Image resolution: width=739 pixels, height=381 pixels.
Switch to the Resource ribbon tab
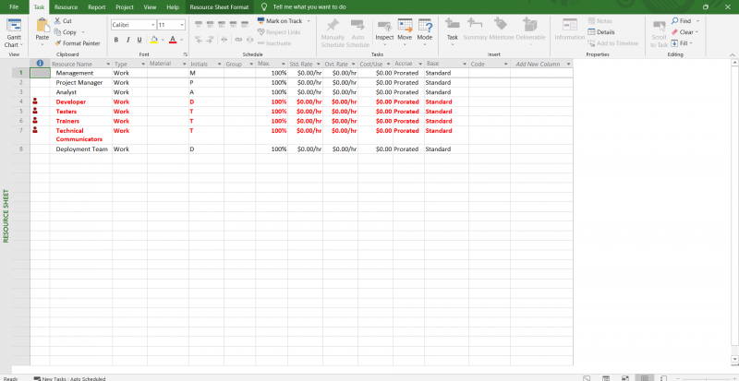click(66, 6)
